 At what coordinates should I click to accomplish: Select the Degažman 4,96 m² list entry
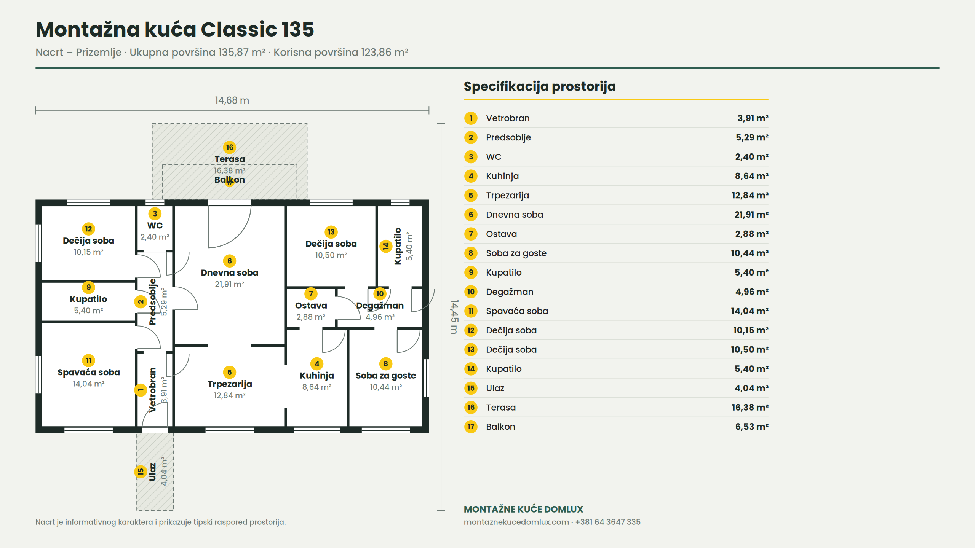616,292
